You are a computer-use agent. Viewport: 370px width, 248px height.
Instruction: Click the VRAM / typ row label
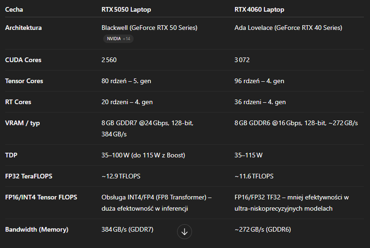pos(21,123)
